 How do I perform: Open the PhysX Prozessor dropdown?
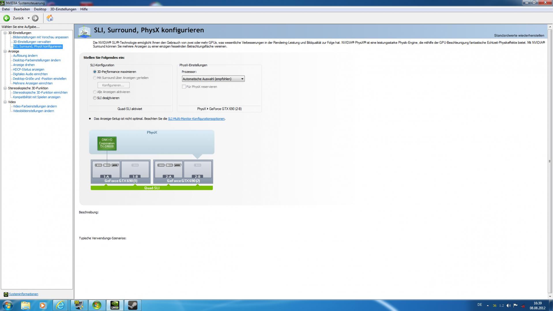click(213, 79)
